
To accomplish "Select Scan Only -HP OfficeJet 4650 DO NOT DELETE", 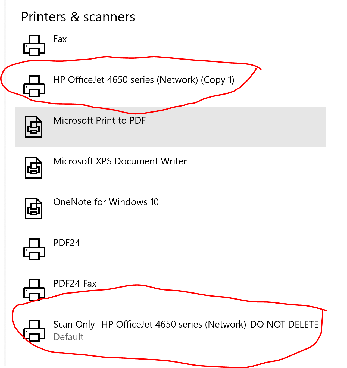I will [x=186, y=324].
